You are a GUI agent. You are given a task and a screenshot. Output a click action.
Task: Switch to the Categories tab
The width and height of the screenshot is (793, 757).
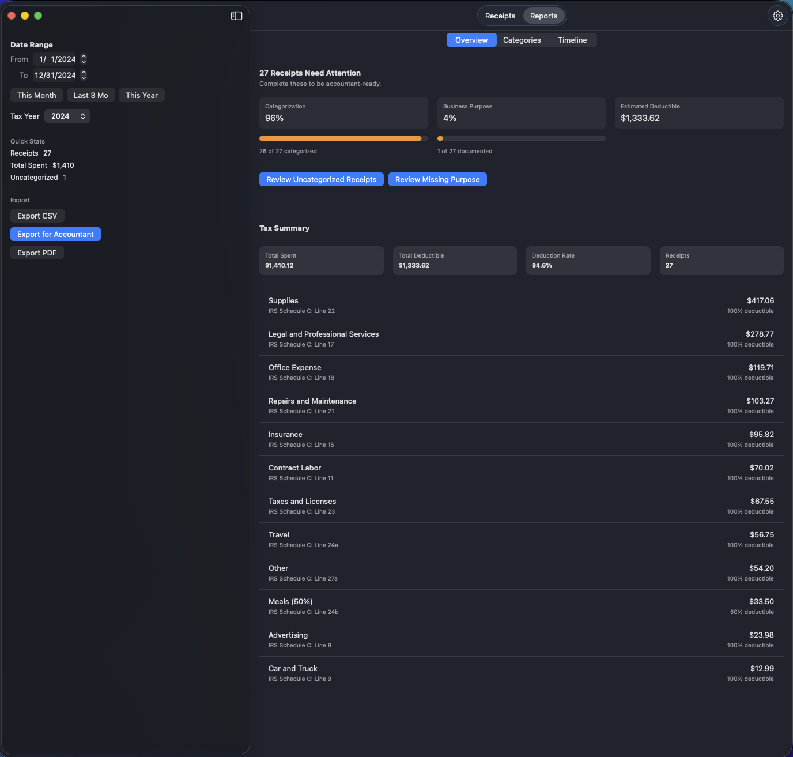[x=522, y=40]
